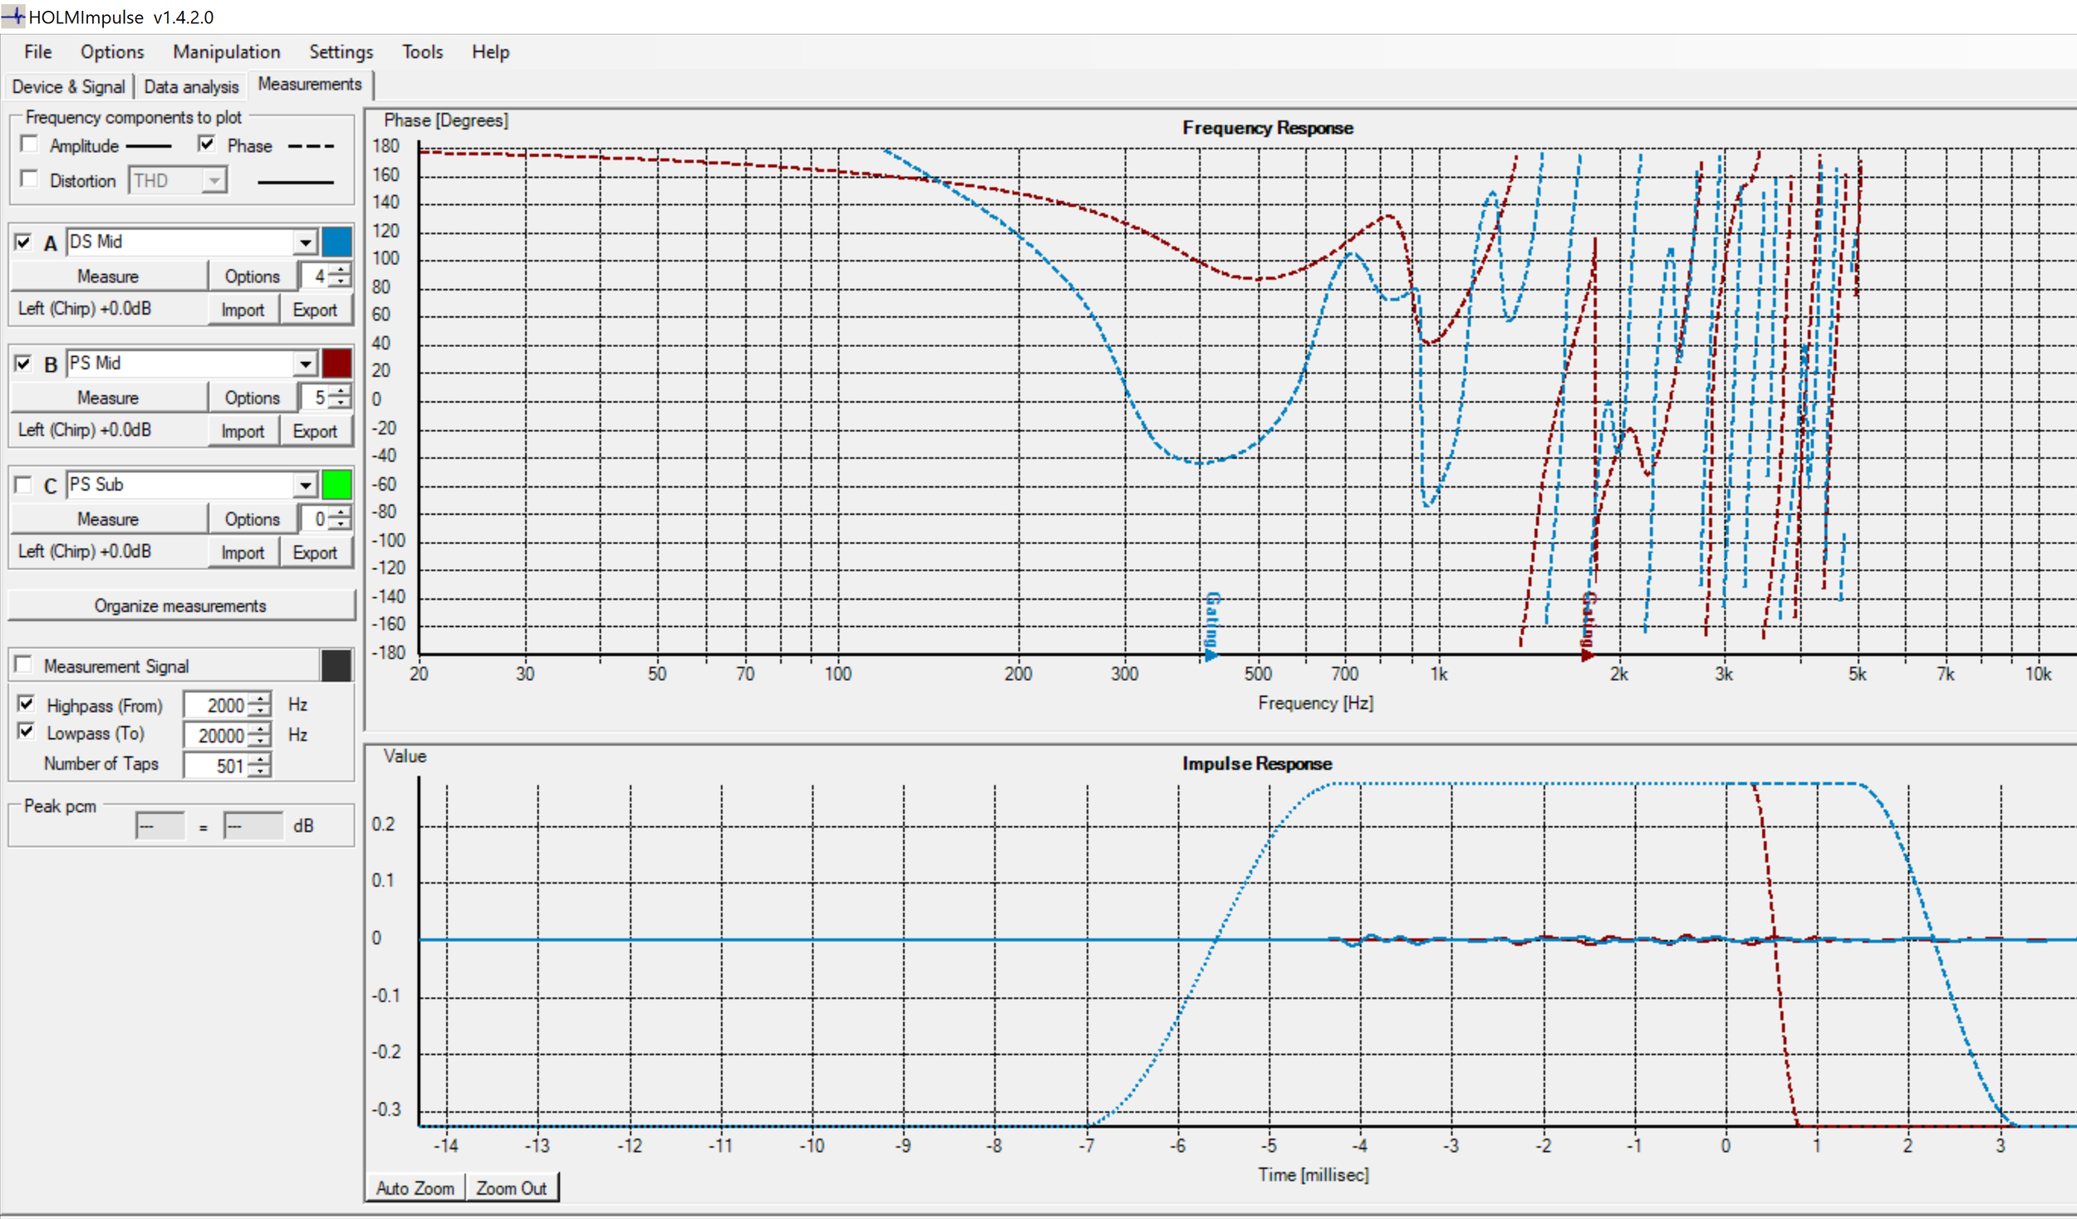Screen dimensions: 2077x1219
Task: Click Organize measurements button
Action: tap(180, 605)
